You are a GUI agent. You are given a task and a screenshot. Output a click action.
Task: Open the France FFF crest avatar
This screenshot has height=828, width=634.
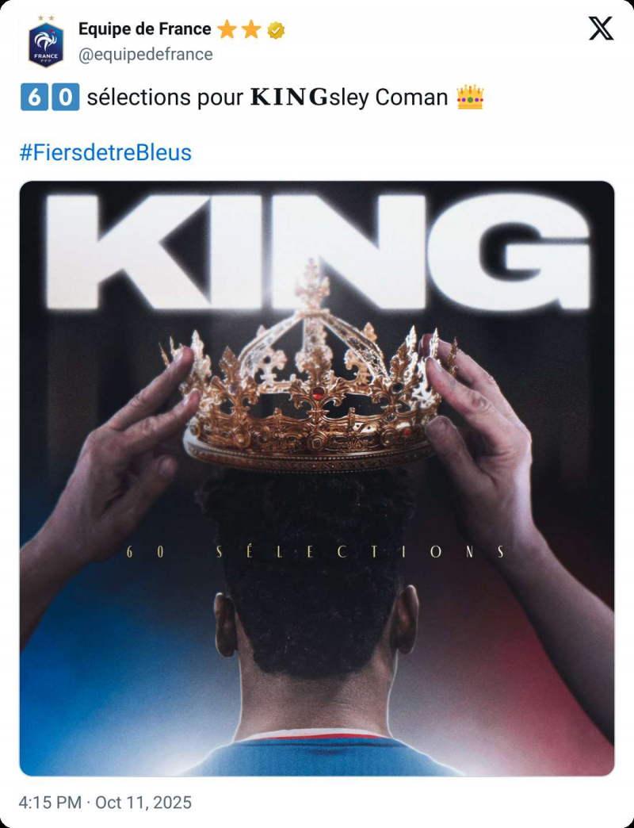pos(46,42)
